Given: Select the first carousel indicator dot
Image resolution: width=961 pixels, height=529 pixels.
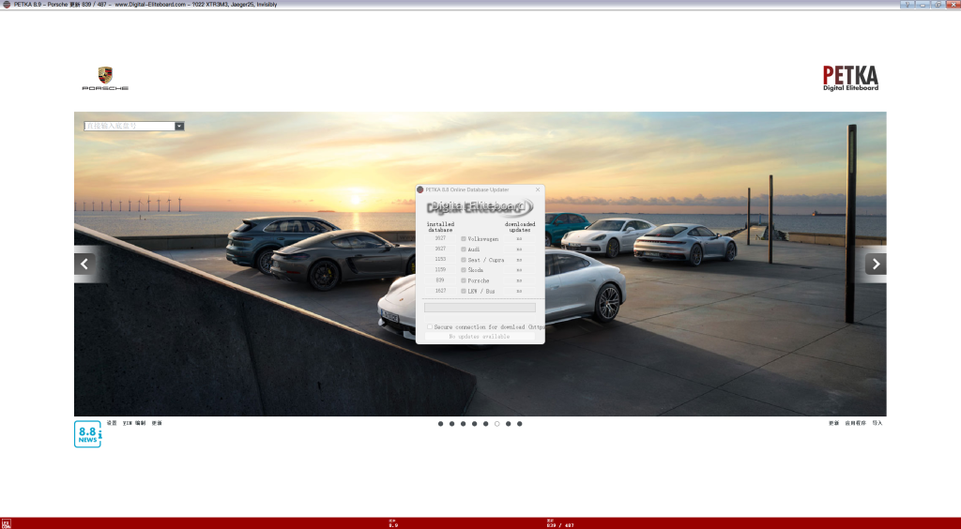Looking at the screenshot, I should [440, 424].
